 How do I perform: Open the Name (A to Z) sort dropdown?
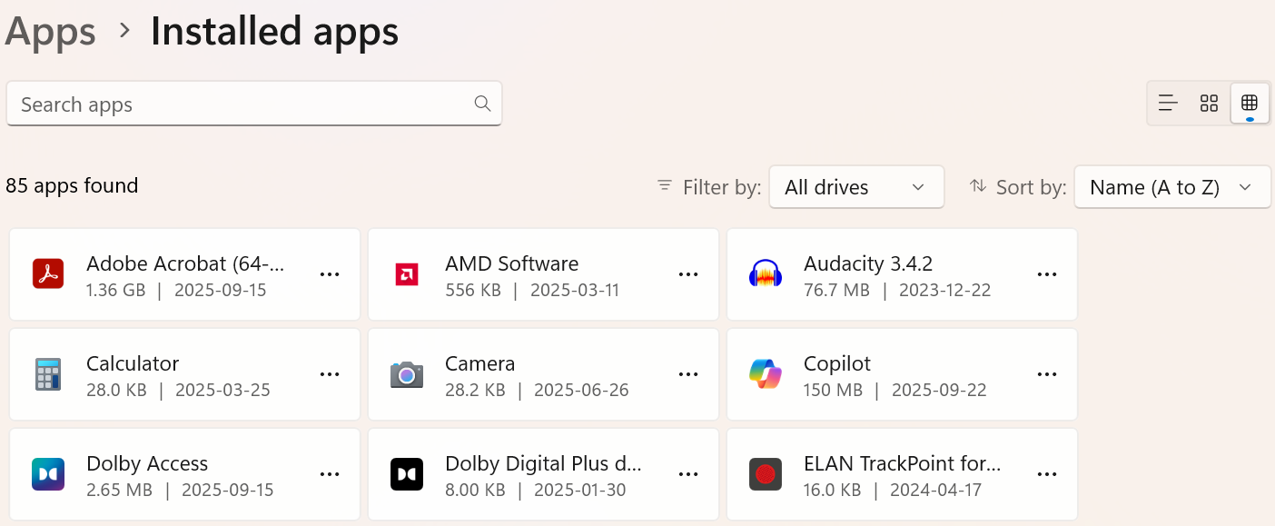pyautogui.click(x=1171, y=187)
